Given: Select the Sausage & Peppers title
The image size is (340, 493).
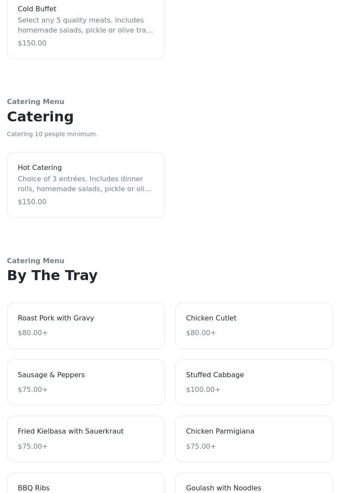Looking at the screenshot, I should (x=51, y=375).
